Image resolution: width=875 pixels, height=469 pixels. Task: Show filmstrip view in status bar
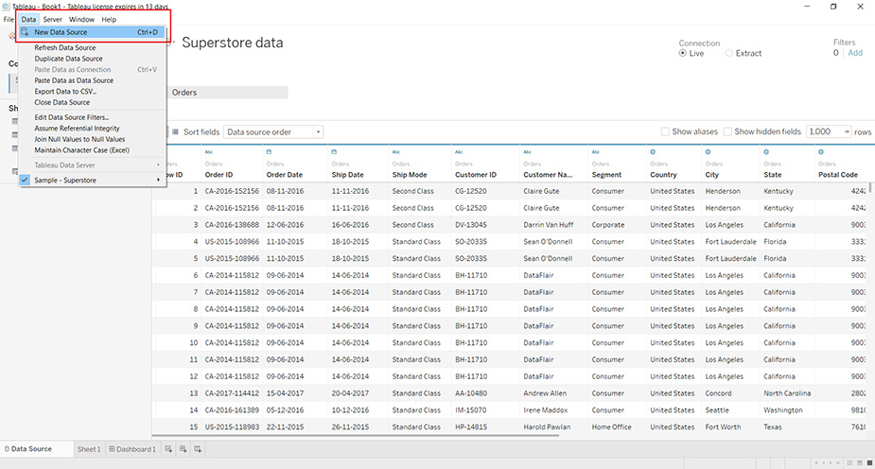(x=859, y=463)
